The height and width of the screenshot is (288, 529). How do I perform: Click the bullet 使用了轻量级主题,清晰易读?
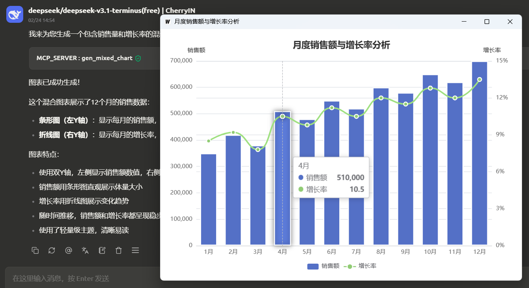(x=84, y=230)
